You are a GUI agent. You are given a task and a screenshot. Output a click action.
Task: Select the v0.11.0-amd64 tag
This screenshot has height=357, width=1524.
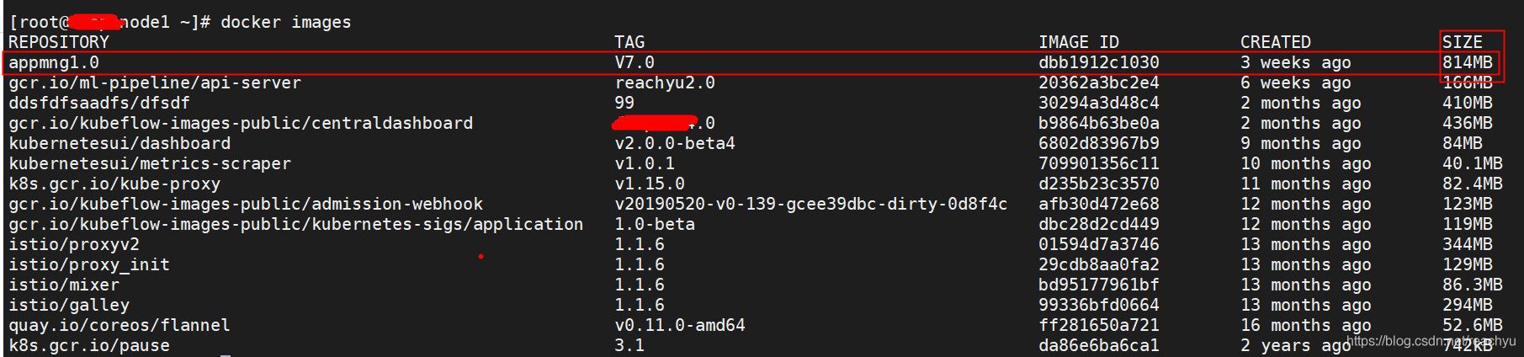point(680,325)
